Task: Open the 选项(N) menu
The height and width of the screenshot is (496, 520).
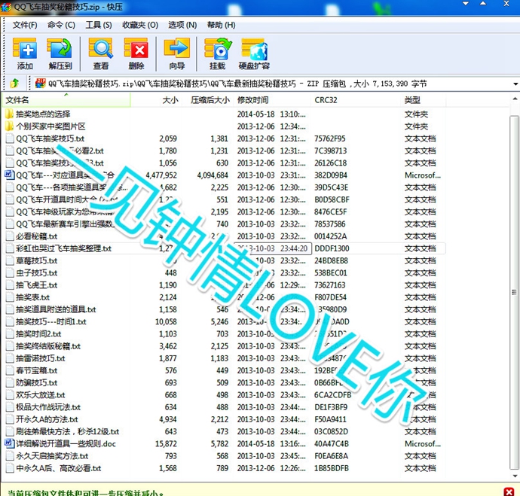Action: tap(182, 25)
